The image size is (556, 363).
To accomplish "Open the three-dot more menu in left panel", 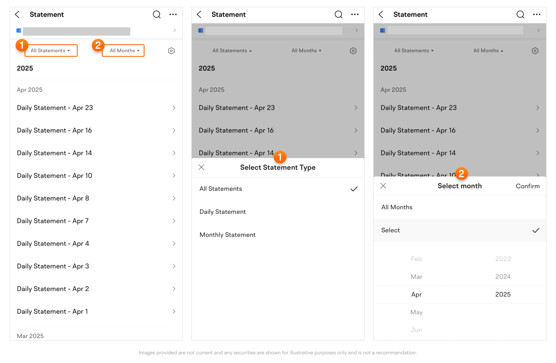I will tap(173, 15).
